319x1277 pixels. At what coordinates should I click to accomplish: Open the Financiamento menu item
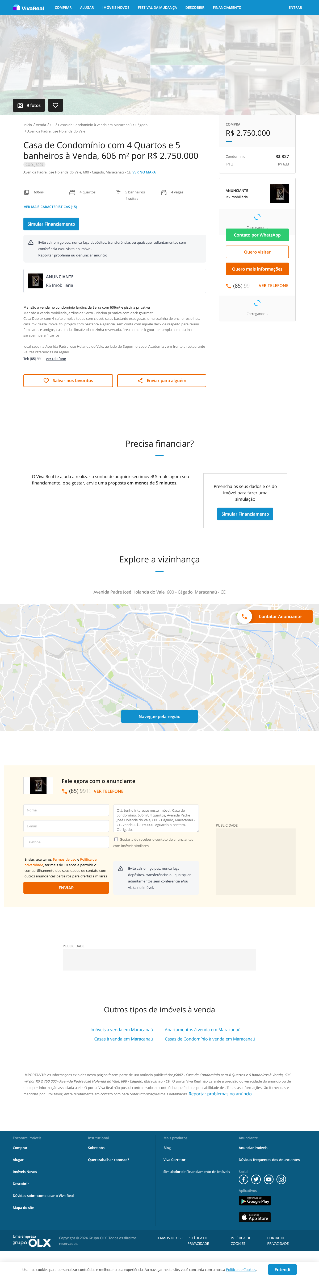coord(227,7)
